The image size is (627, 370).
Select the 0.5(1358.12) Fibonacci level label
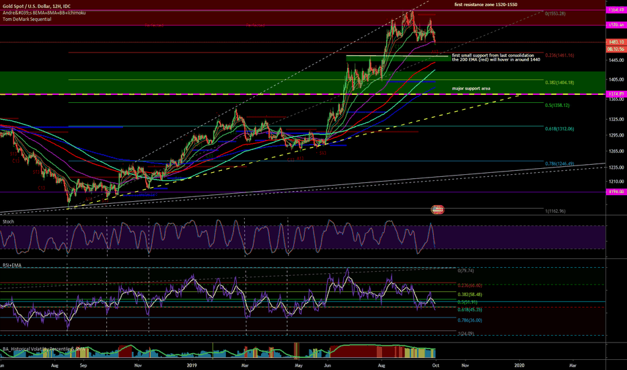557,105
